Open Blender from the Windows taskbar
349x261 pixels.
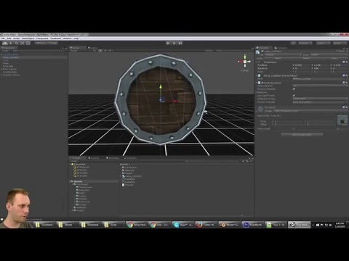click(229, 225)
